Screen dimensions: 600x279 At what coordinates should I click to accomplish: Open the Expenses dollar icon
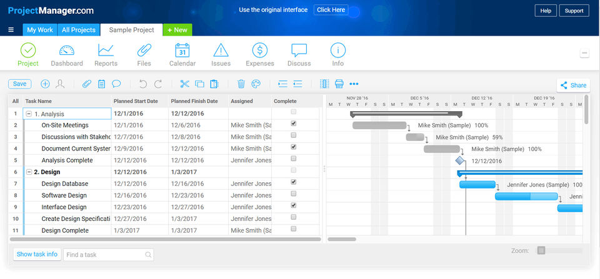[x=260, y=50]
